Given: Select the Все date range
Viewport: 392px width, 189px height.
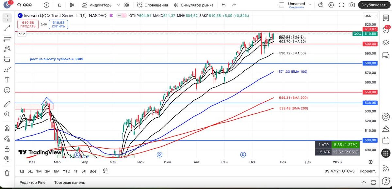Looking at the screenshot, I should coord(93,171).
